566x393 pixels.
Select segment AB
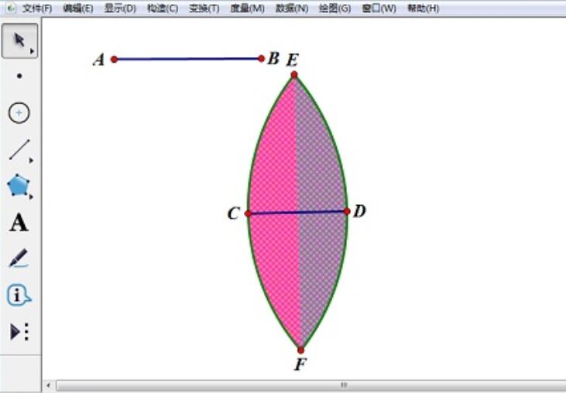point(187,59)
